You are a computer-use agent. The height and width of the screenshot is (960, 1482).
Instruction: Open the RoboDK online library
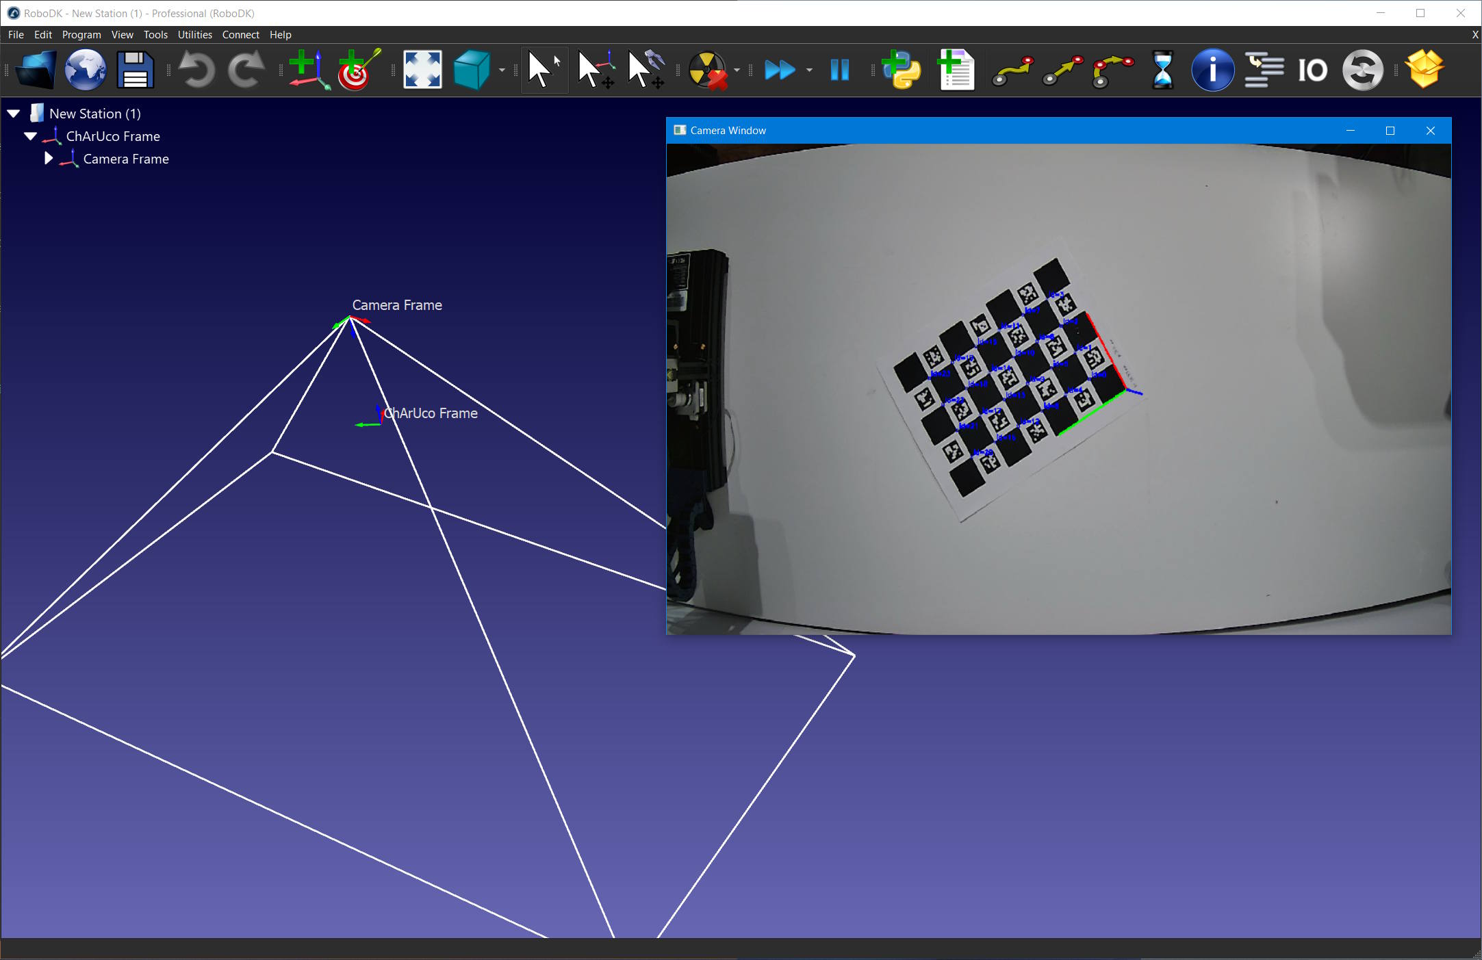(85, 69)
